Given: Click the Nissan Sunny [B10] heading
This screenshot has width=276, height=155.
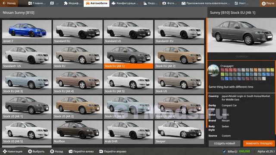Looking at the screenshot, I should coord(19,12).
